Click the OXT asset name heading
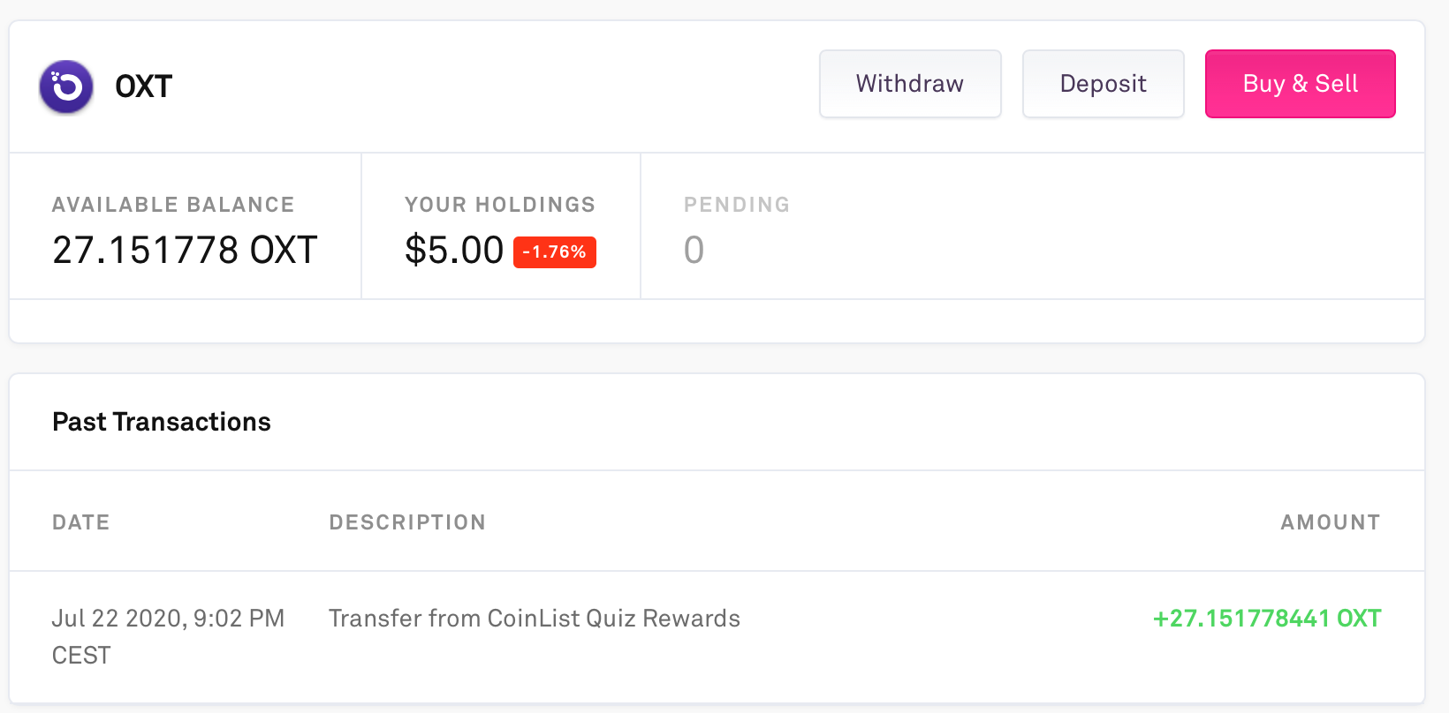The width and height of the screenshot is (1449, 713). click(143, 86)
